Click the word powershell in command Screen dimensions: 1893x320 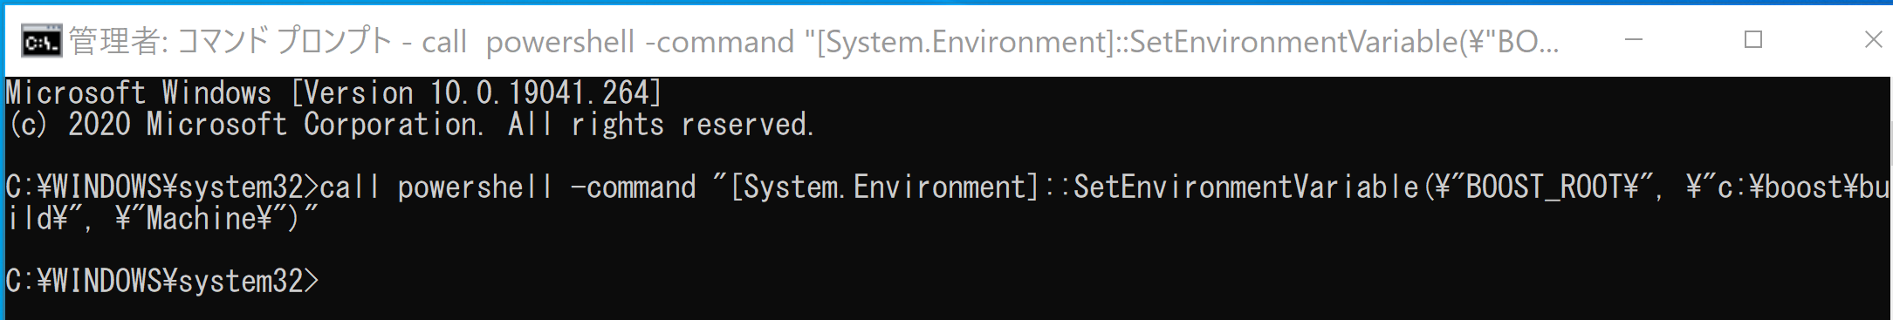pos(475,187)
